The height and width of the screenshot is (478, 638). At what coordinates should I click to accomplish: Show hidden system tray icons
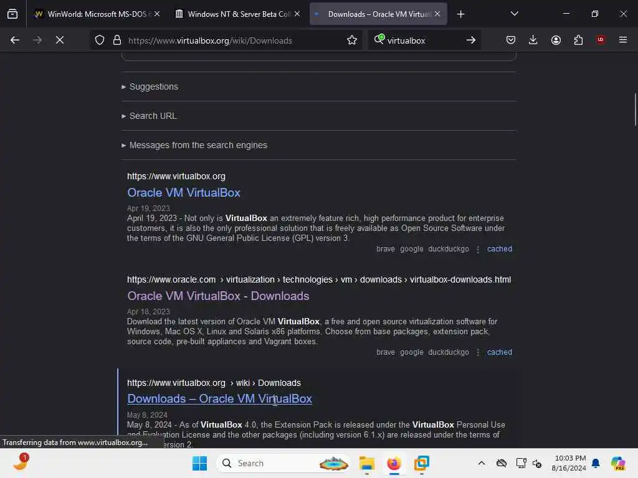click(x=482, y=463)
